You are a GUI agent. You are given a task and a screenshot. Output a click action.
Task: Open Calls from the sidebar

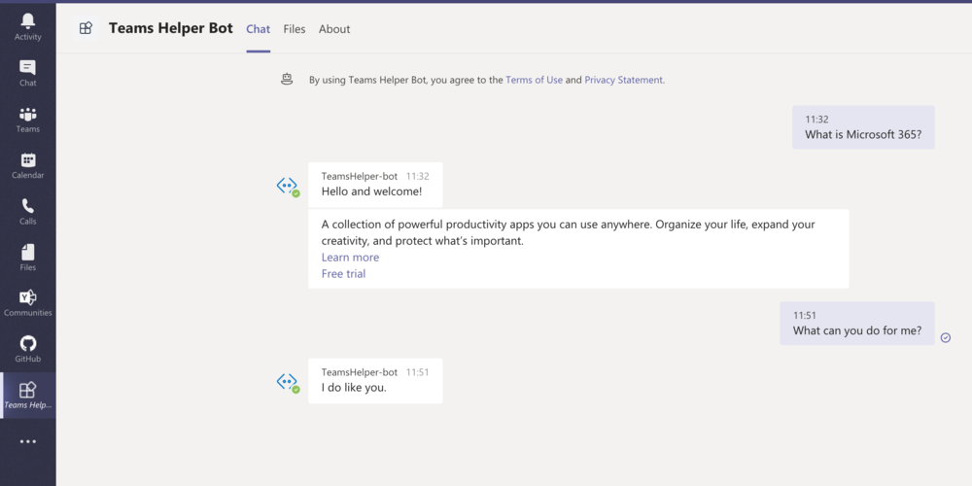[28, 211]
